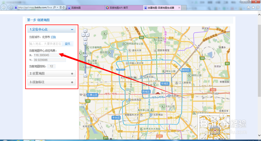Click the 清华大学 university marker icon
The height and width of the screenshot is (141, 261).
pos(130,50)
